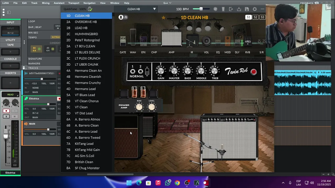
Task: Open the Que dropdown in title bar
Action: [x=167, y=3]
